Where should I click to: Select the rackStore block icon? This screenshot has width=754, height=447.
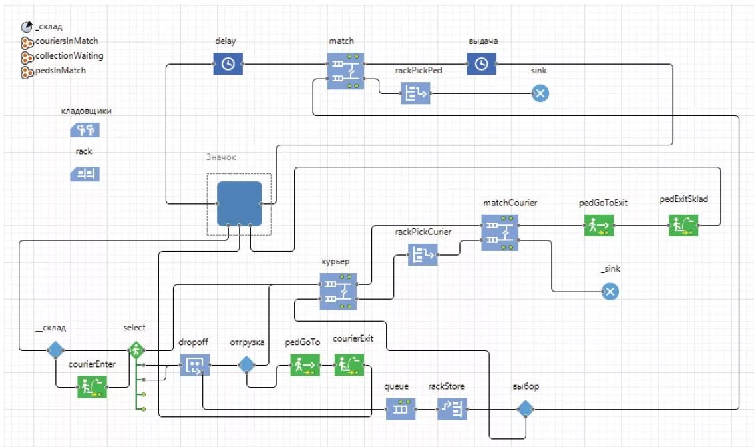[x=452, y=409]
